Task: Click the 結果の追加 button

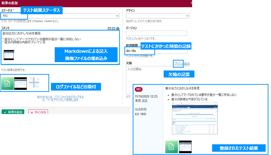Action: tap(13, 112)
